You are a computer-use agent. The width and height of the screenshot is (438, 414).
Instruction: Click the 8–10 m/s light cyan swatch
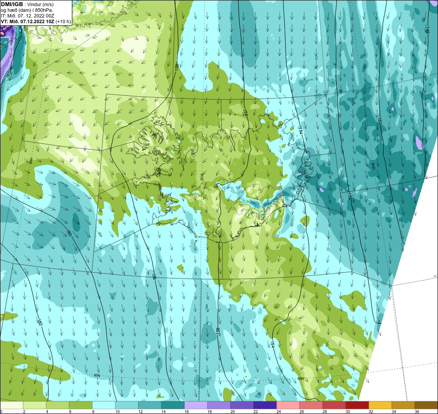(104, 405)
